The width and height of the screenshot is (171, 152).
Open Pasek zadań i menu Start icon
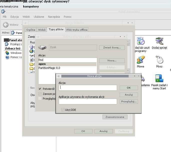click(159, 78)
